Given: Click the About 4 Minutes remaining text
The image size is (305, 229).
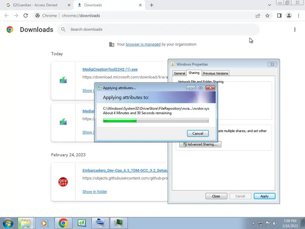Looking at the screenshot, I should pyautogui.click(x=137, y=113).
